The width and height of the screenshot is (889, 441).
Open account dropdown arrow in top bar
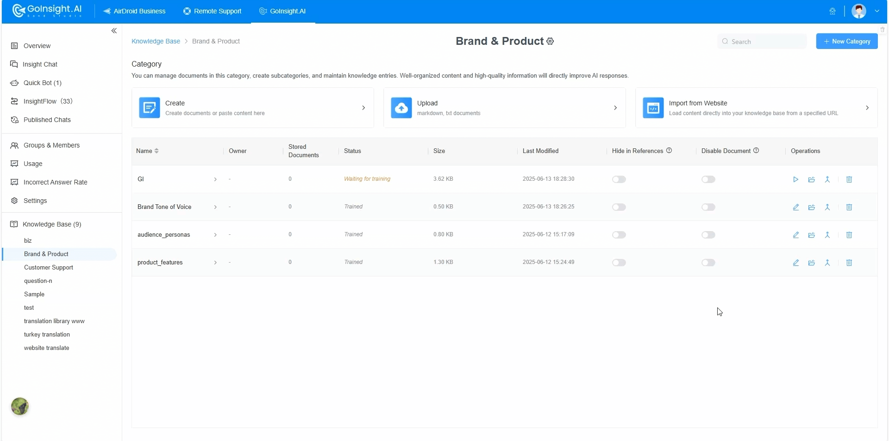[x=876, y=11]
